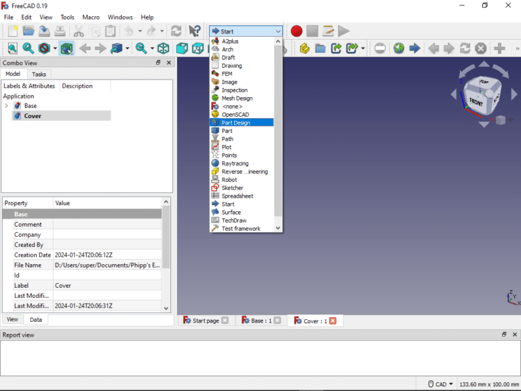Image resolution: width=521 pixels, height=391 pixels.
Task: Open the Windows menu
Action: click(x=120, y=17)
